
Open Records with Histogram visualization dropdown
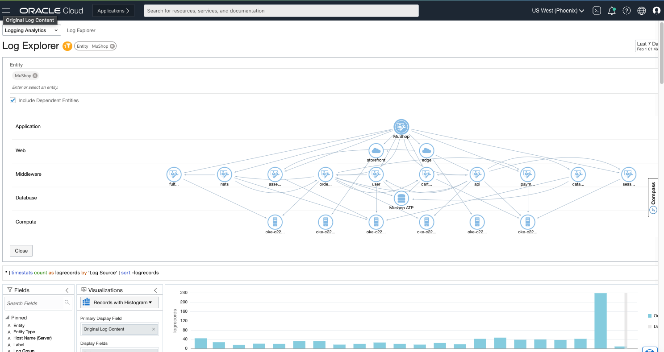[x=120, y=302]
